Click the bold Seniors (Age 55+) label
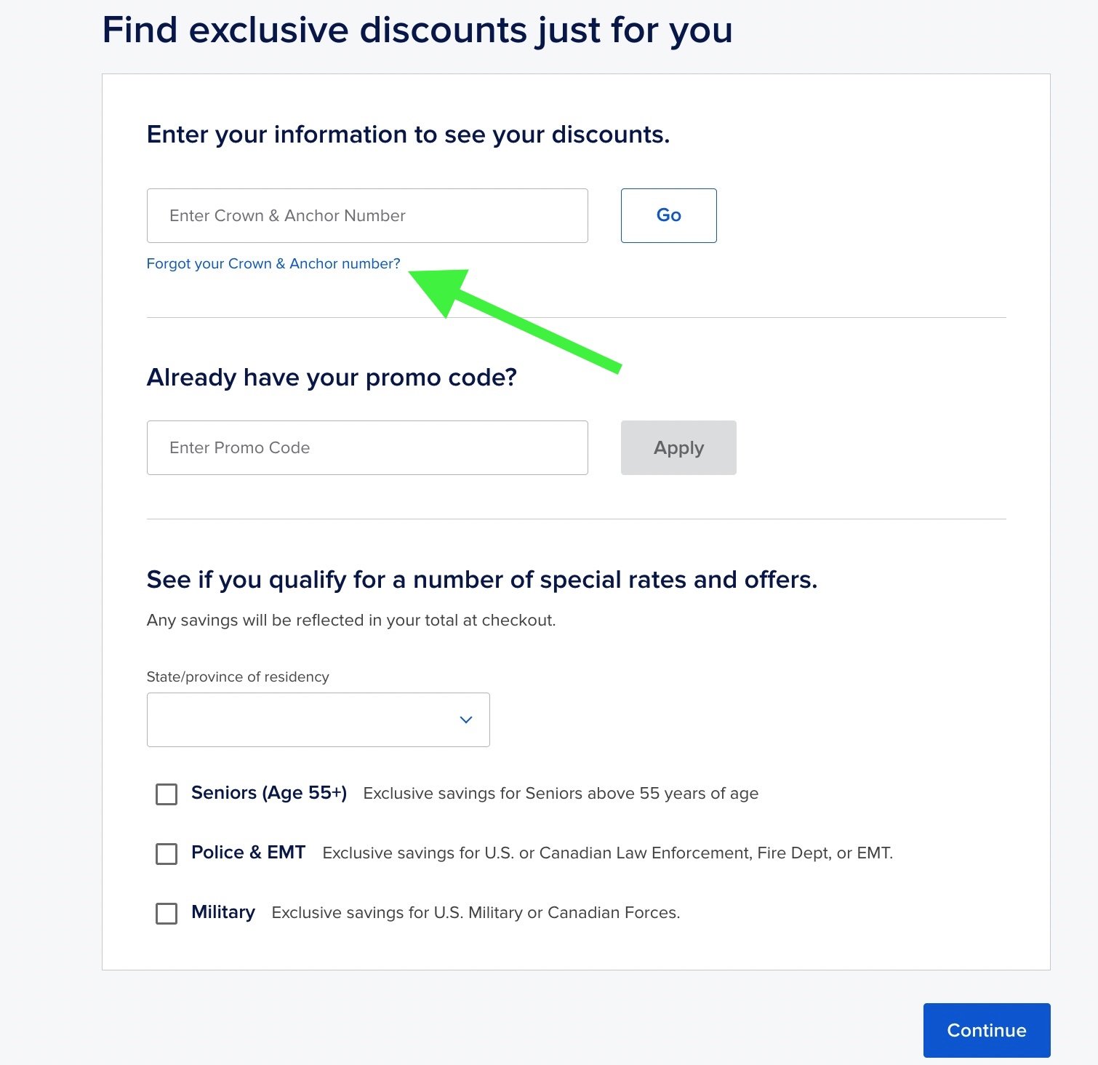This screenshot has width=1098, height=1065. tap(268, 792)
